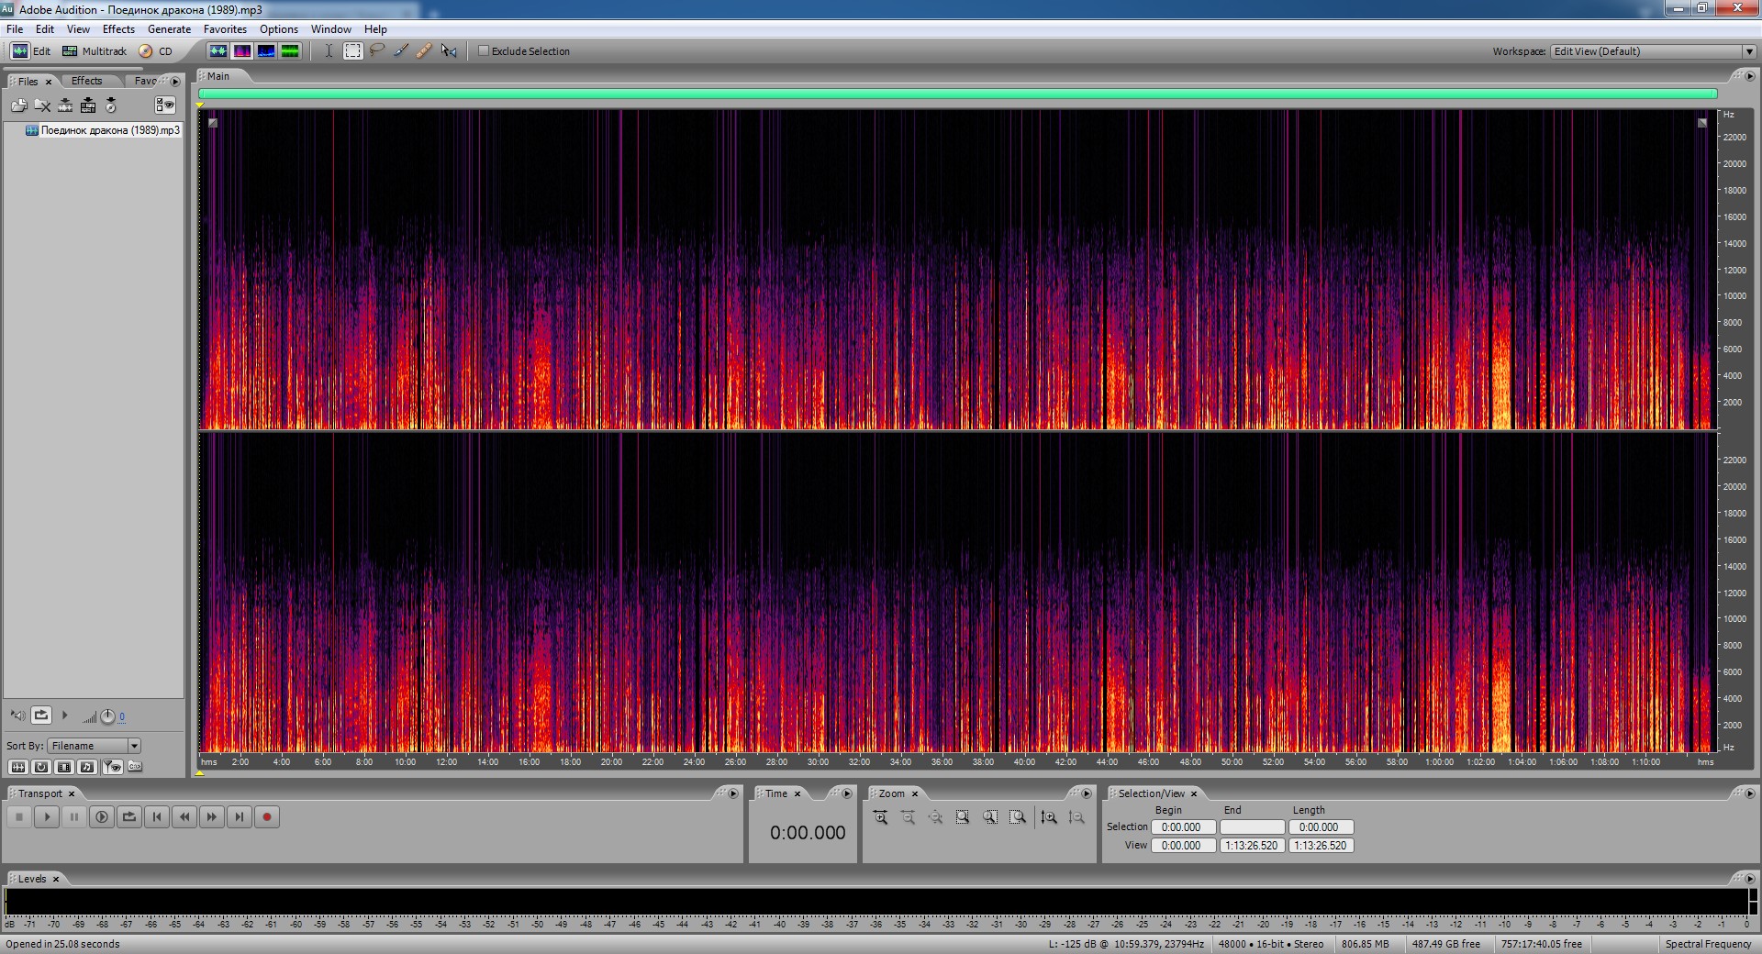This screenshot has width=1762, height=954.
Task: Open the Workspace dropdown
Action: pyautogui.click(x=1748, y=51)
